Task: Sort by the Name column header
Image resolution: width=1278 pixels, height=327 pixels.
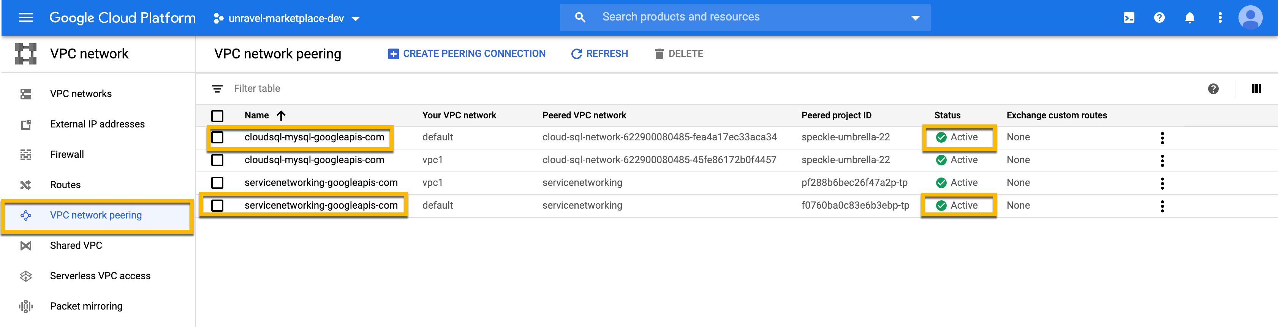Action: click(256, 115)
